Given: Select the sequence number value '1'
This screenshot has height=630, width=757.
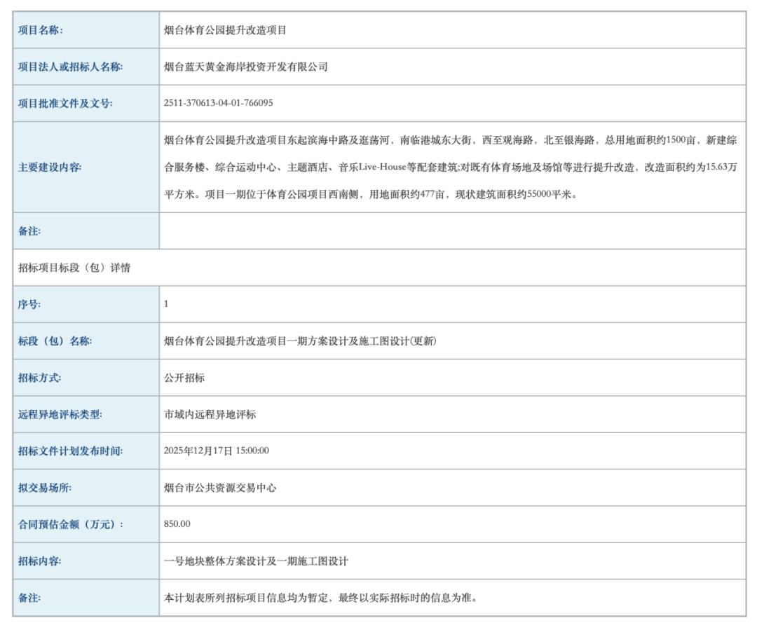Looking at the screenshot, I should coord(166,303).
